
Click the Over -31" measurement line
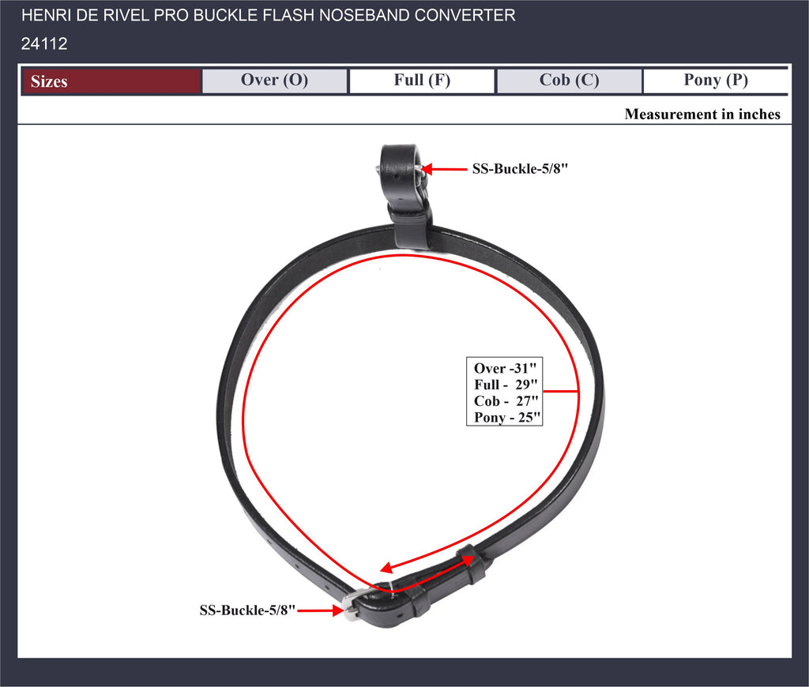click(505, 368)
